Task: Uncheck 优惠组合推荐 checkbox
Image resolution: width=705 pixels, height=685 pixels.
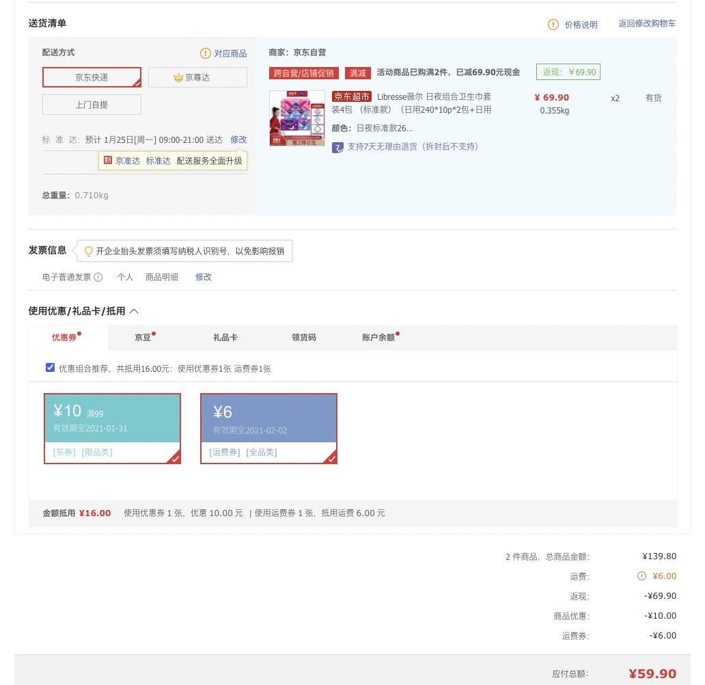Action: point(51,368)
